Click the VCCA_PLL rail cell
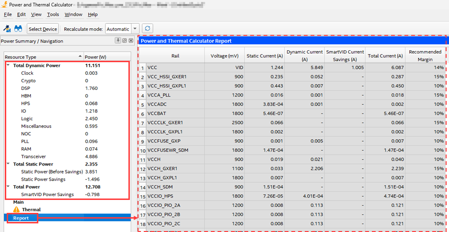Image resolution: width=449 pixels, height=232 pixels. 176,95
